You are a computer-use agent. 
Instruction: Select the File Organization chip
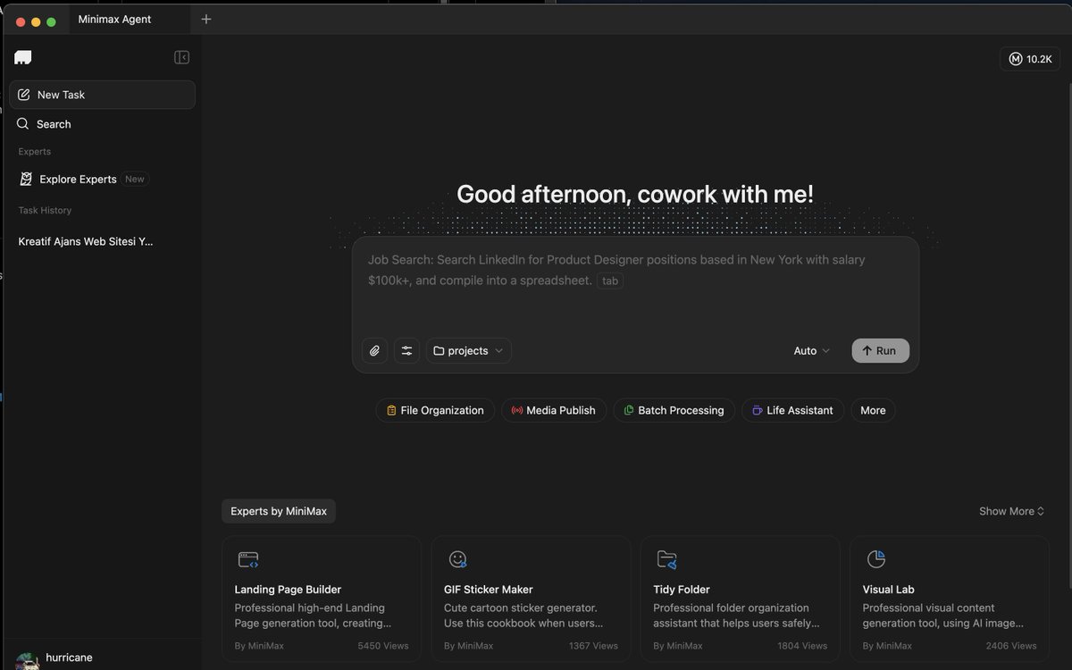(x=435, y=410)
